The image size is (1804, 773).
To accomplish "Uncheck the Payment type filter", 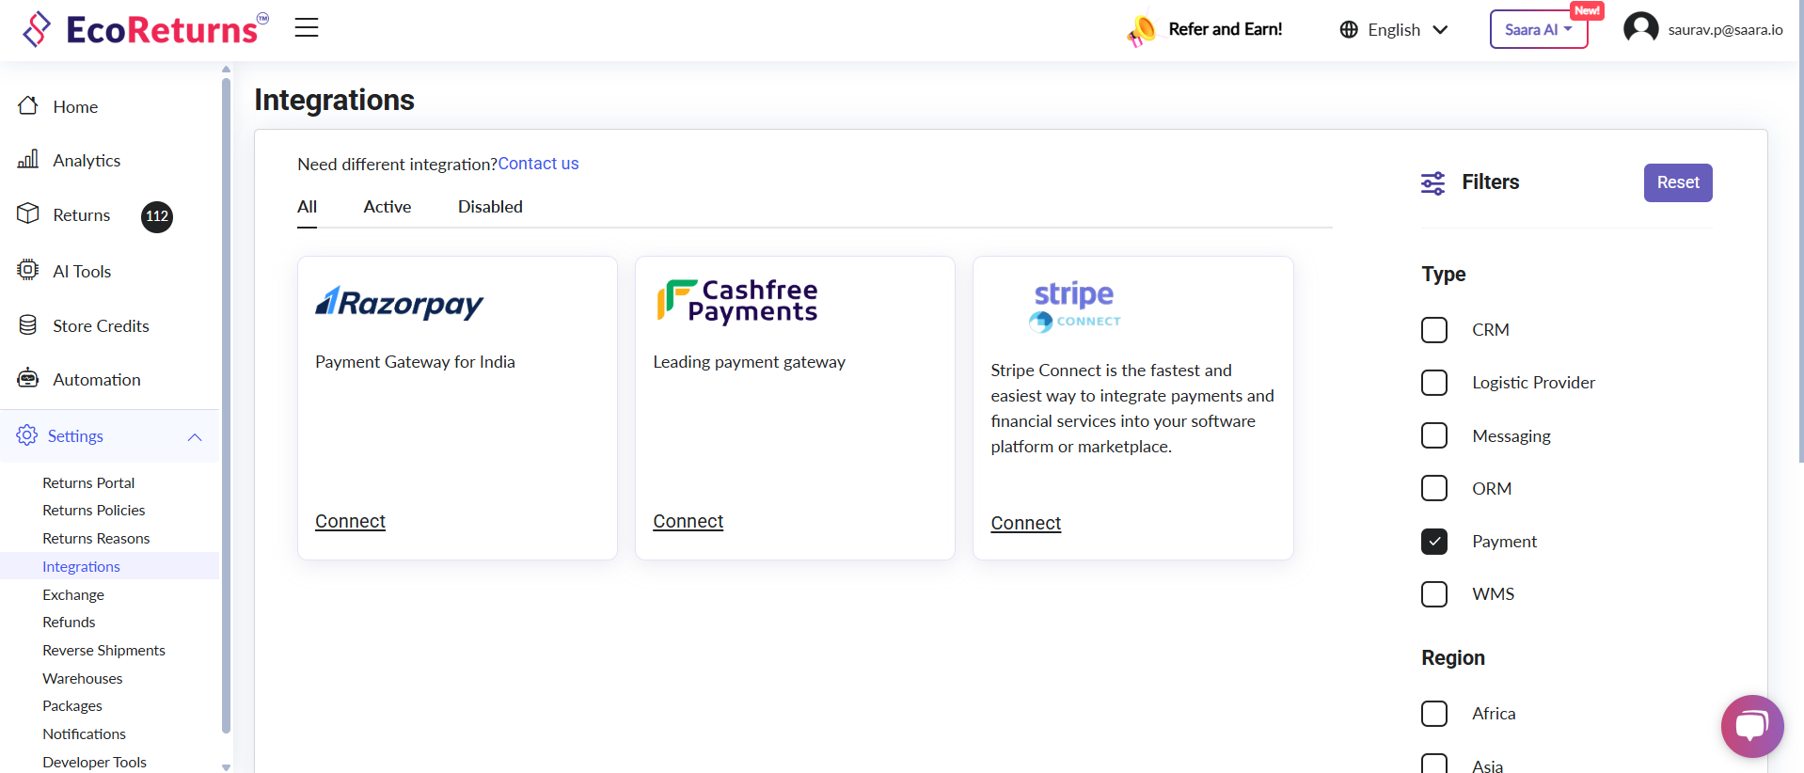I will coord(1434,542).
